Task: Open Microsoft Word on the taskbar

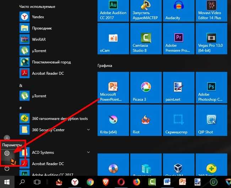Action: (x=167, y=182)
